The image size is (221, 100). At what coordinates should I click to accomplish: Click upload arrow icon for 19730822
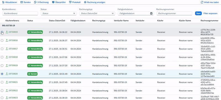[7, 91]
